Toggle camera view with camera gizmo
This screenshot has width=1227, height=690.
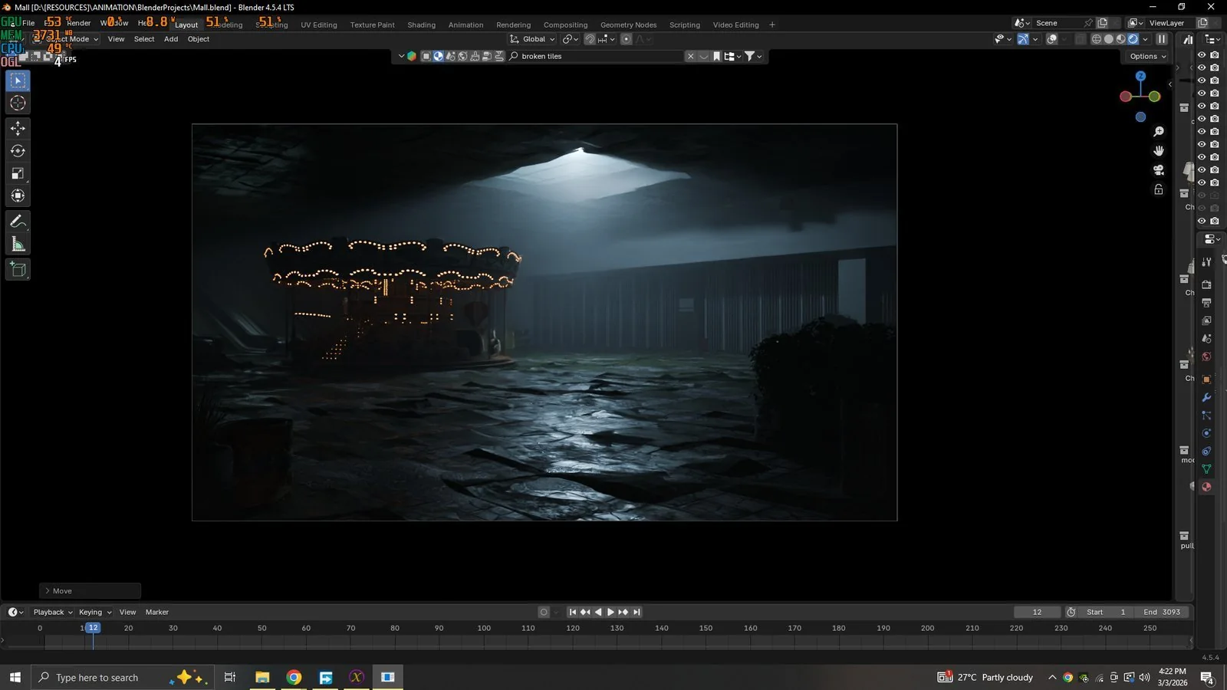[1159, 170]
